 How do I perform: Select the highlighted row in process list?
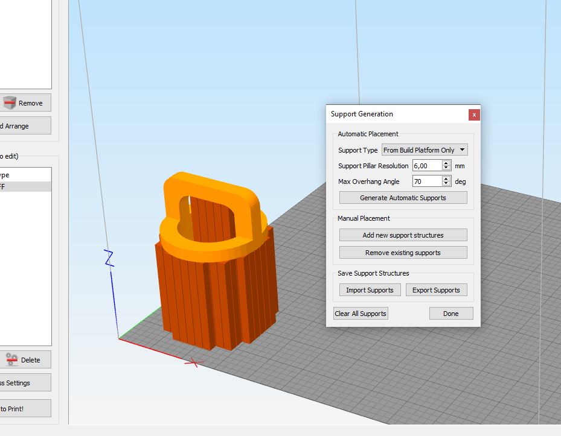tap(25, 186)
